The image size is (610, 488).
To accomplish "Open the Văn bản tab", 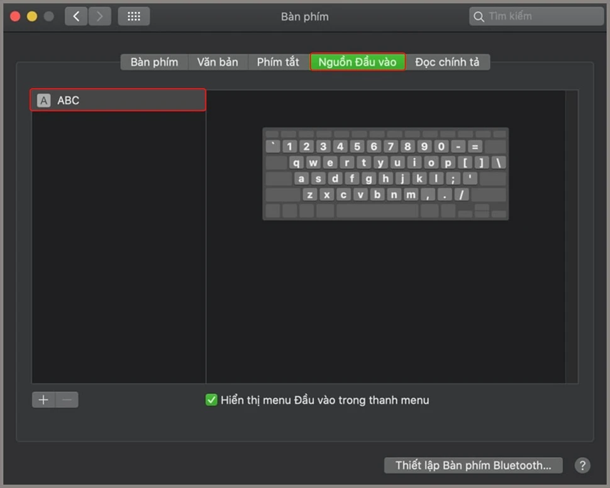I will [218, 62].
